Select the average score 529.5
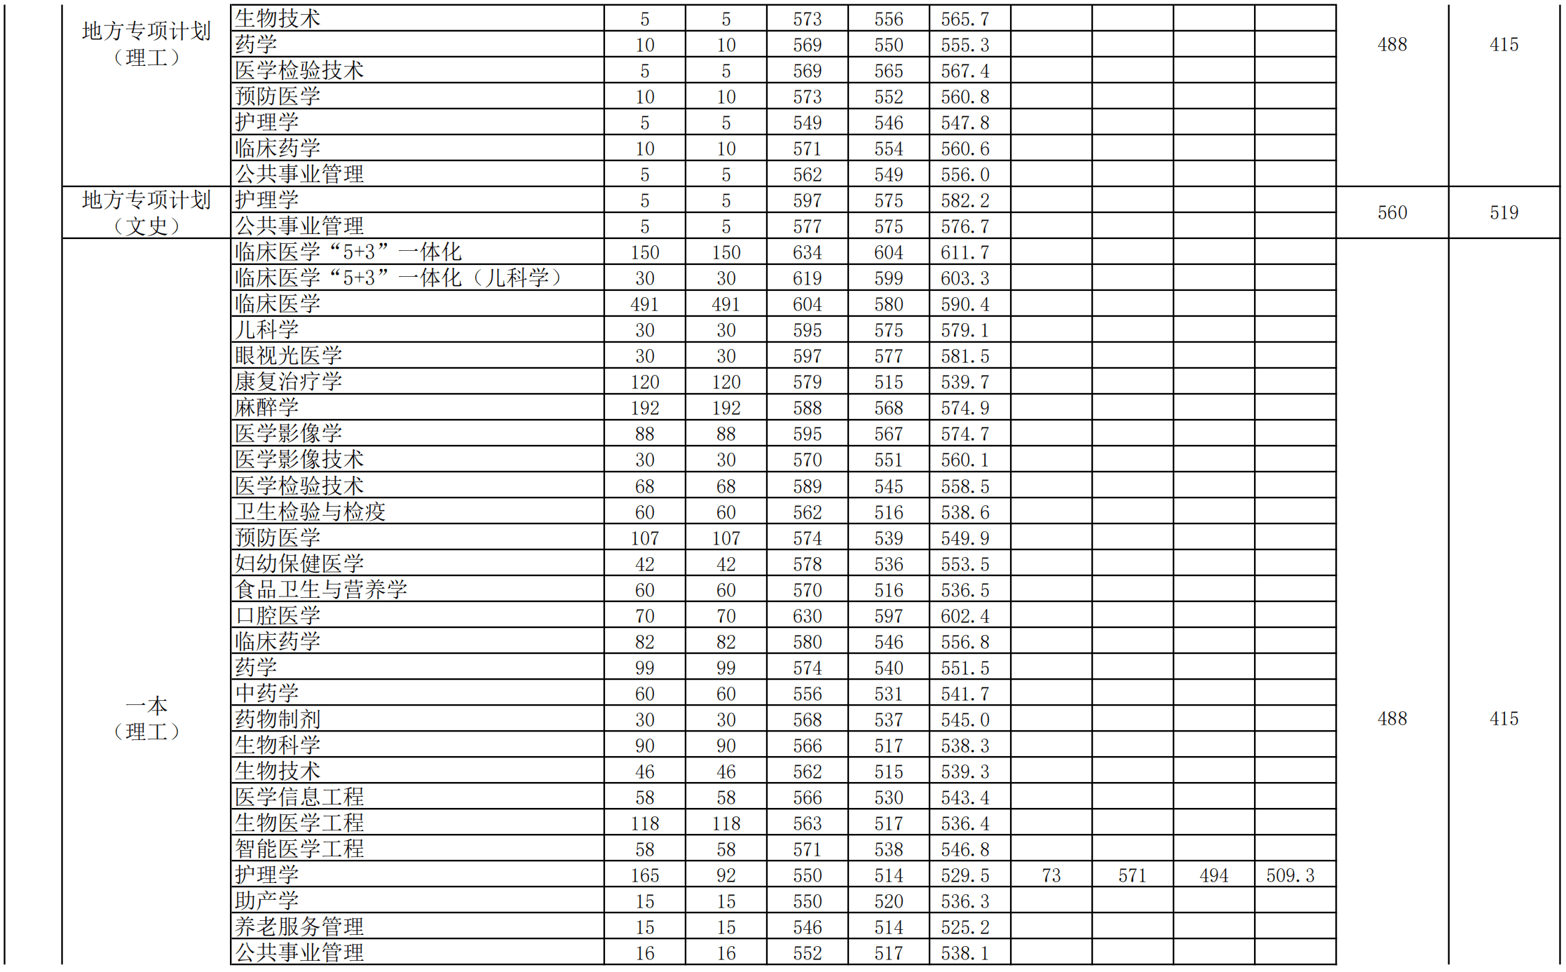This screenshot has width=1566, height=972. click(965, 875)
